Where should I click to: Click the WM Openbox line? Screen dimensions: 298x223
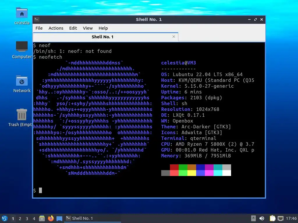click(x=177, y=121)
